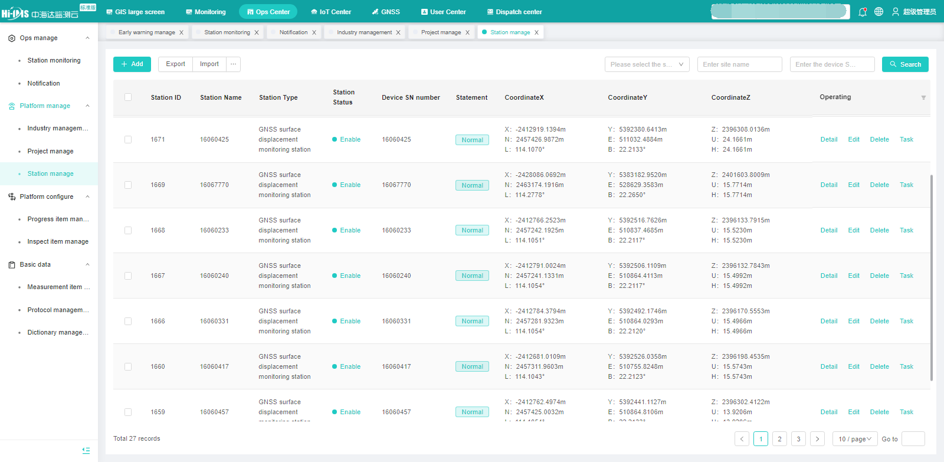This screenshot has height=462, width=944.
Task: Open Inspect item manage in sidebar
Action: [58, 242]
